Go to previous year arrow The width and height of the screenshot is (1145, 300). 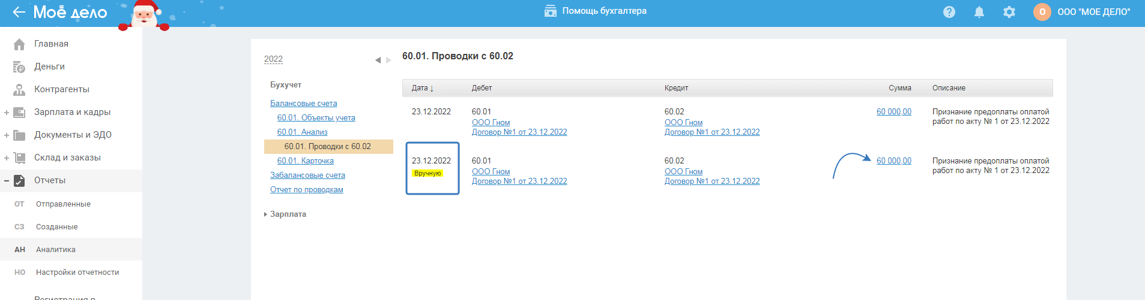click(378, 60)
